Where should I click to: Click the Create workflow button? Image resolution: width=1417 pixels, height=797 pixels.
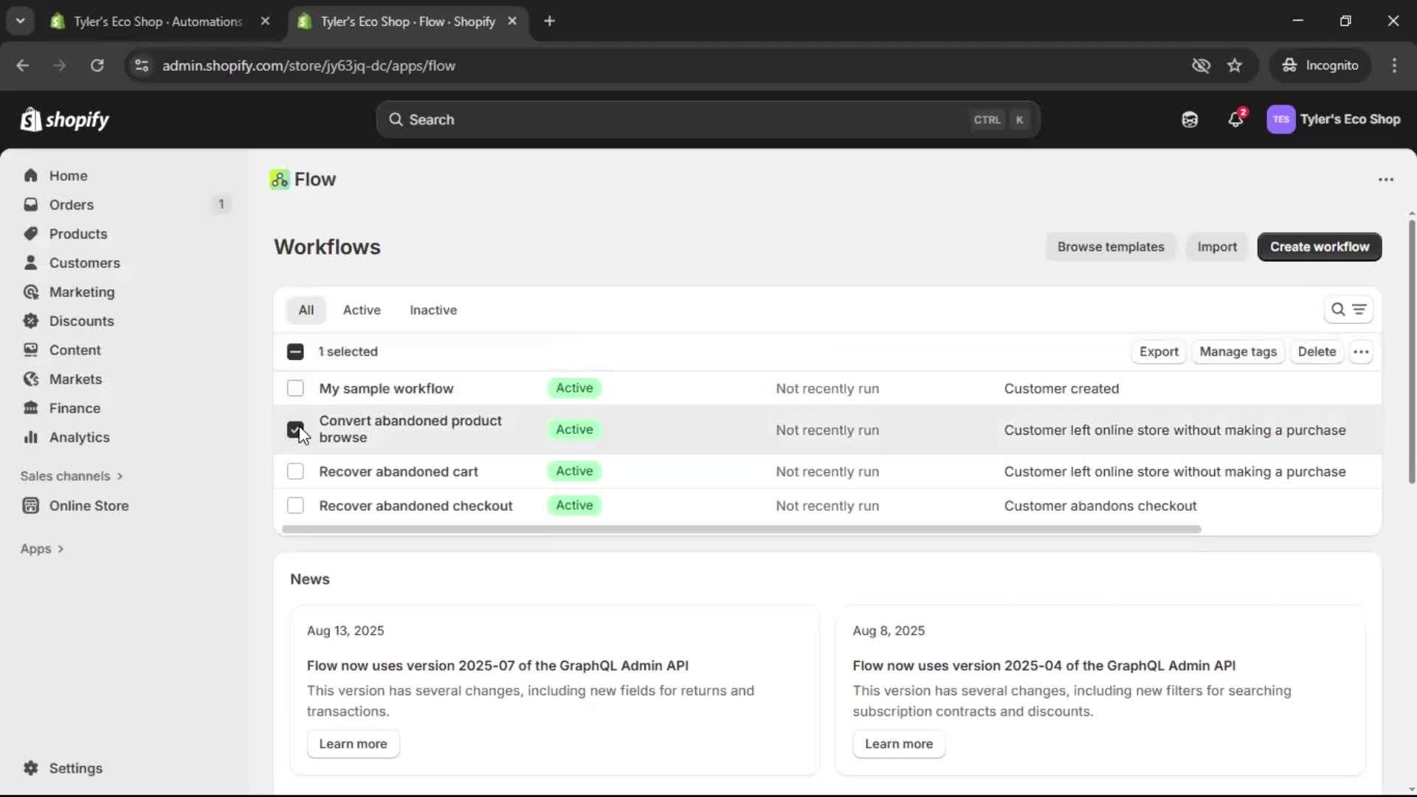click(x=1318, y=246)
